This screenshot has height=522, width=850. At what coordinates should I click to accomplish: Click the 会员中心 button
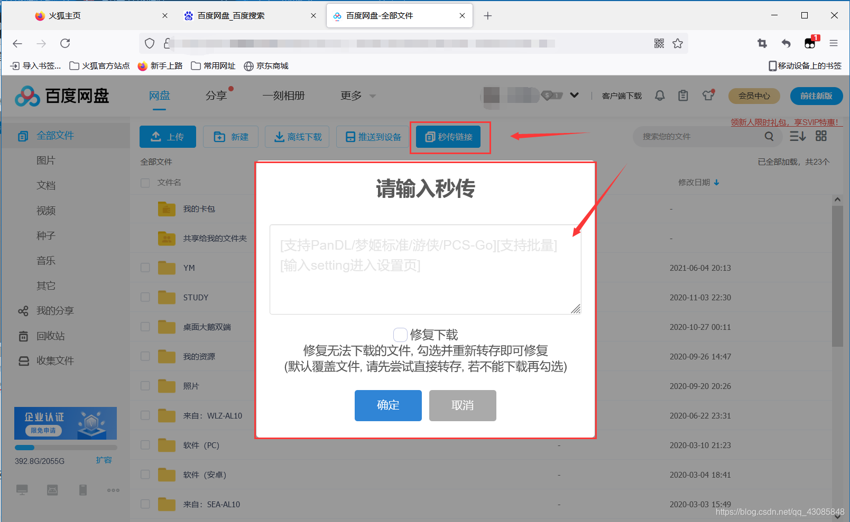pos(754,96)
